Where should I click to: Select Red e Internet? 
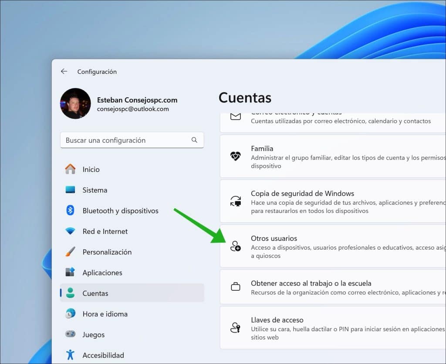(x=132, y=231)
